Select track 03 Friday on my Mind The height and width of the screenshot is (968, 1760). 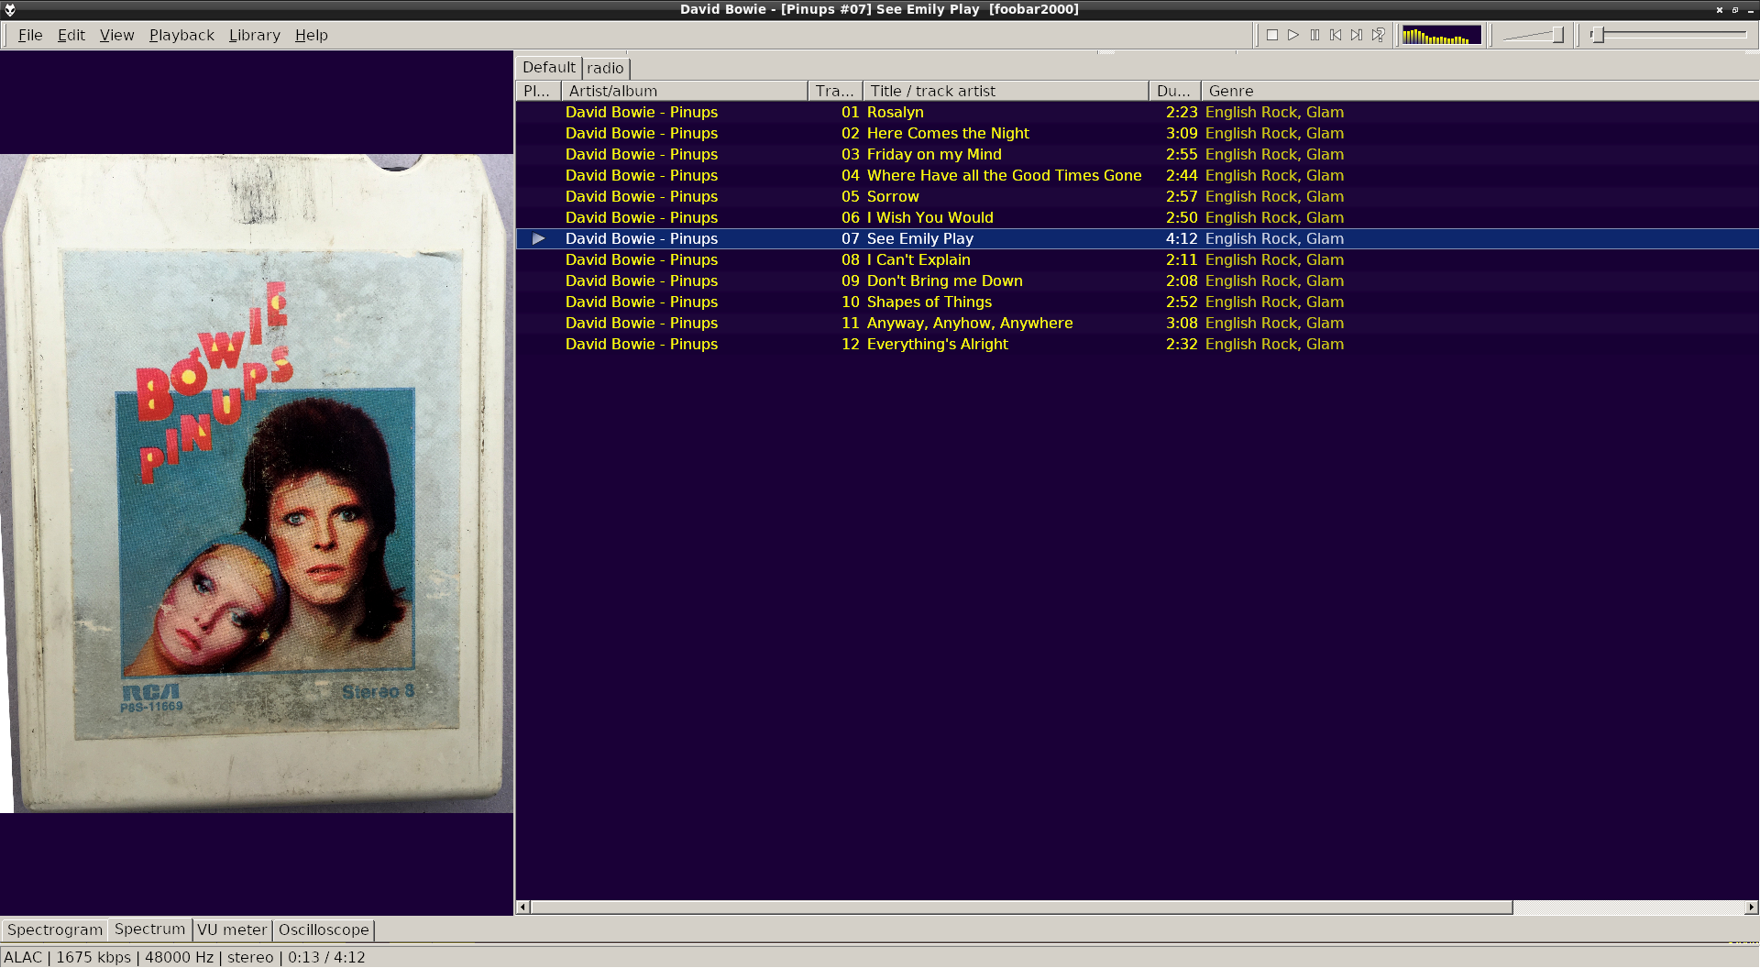tap(1137, 154)
